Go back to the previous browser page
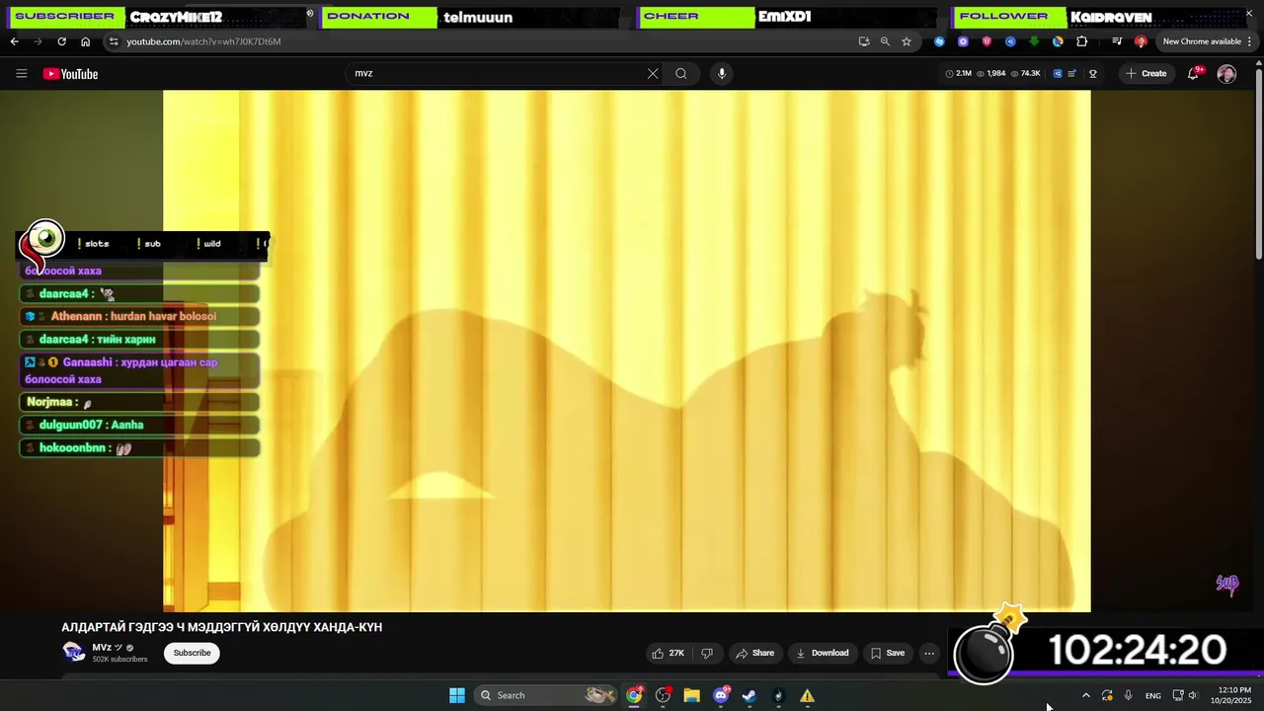 coord(14,41)
